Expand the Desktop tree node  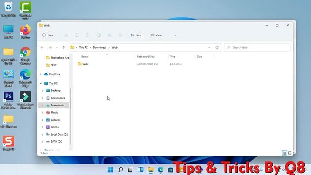[x=42, y=91]
